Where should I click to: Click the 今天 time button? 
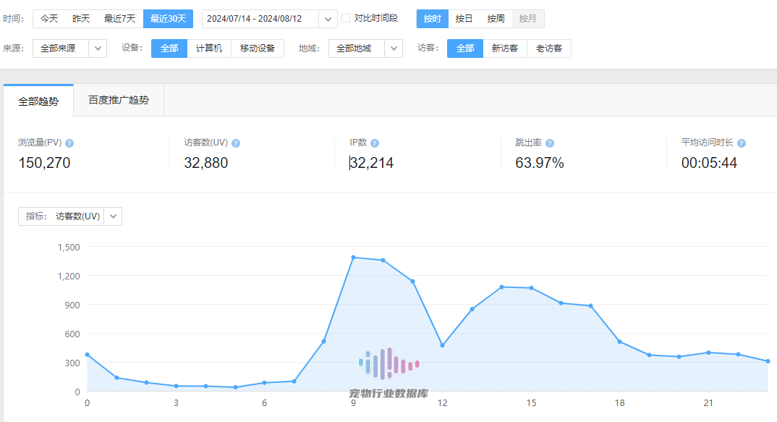pyautogui.click(x=49, y=19)
